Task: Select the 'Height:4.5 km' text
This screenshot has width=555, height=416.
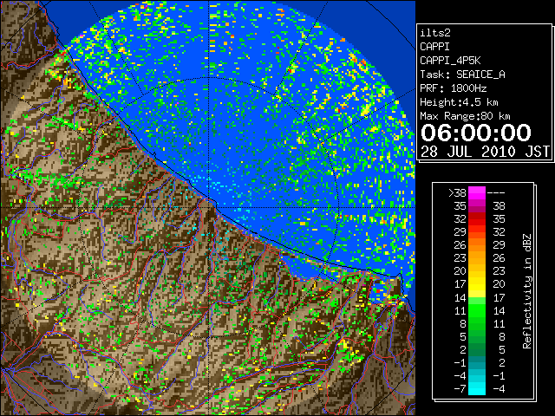Action: [x=459, y=102]
